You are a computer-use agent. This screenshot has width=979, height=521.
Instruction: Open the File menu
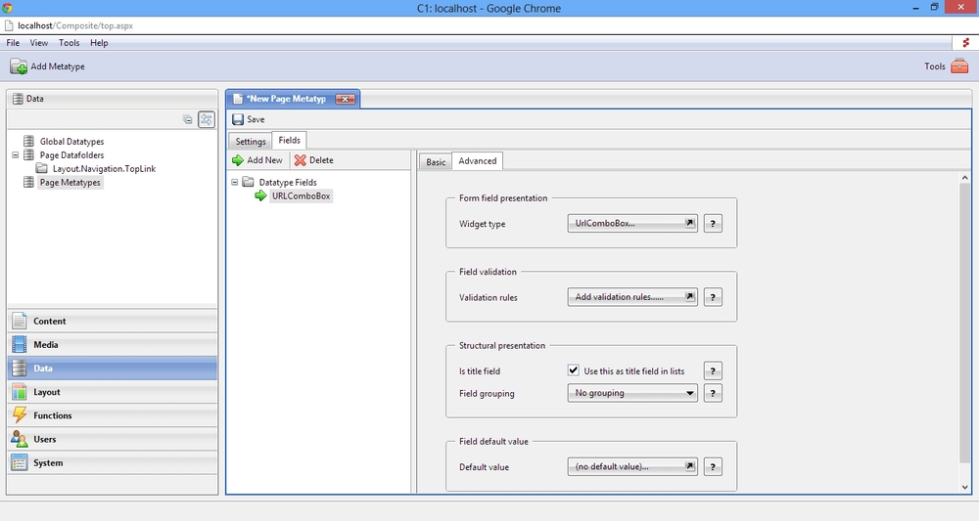13,43
